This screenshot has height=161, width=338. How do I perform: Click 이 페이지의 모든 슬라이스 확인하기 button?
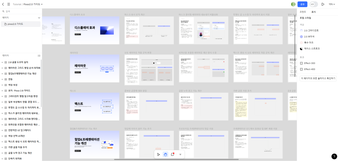318,78
